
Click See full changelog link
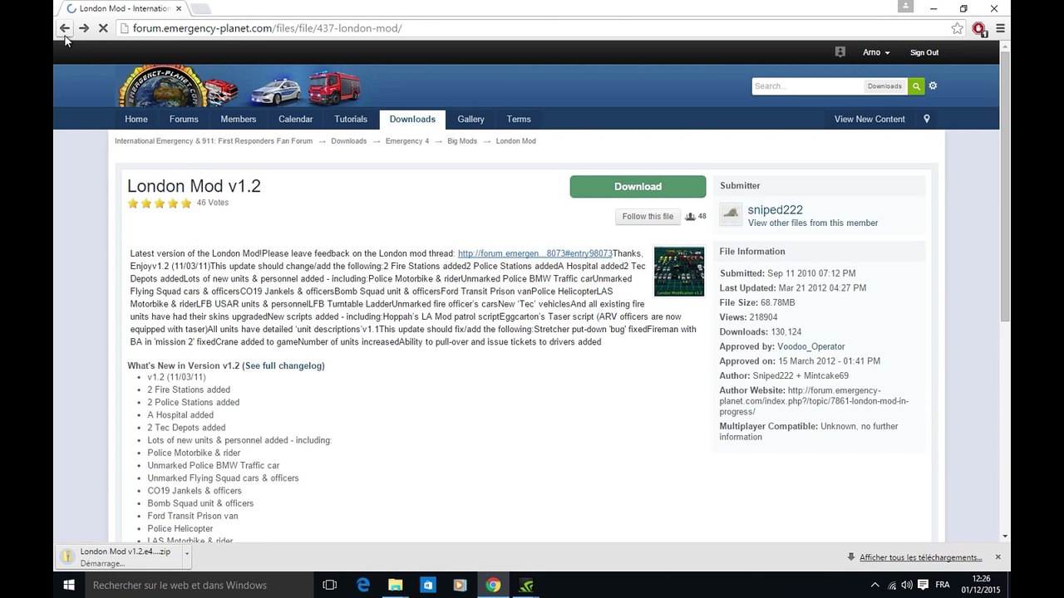[284, 366]
